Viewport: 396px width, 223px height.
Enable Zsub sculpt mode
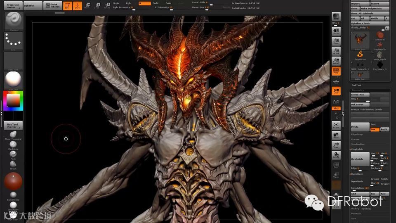coord(168,3)
